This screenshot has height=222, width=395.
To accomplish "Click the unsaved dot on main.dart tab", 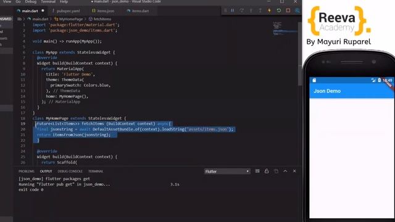I will (43, 11).
